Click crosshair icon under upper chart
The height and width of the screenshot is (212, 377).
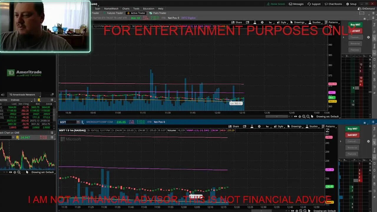pyautogui.click(x=300, y=117)
